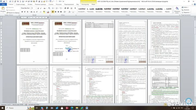
Task: Open text highlight color dropdown arrow
Action: [x=45, y=12]
